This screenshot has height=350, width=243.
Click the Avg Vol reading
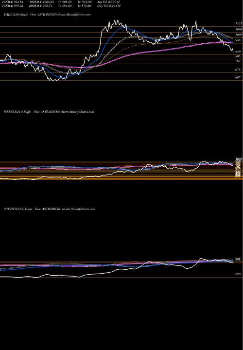pyautogui.click(x=108, y=2)
